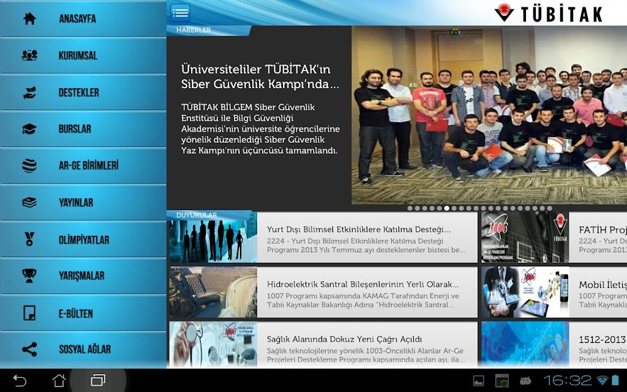Tap Android back button in navigation bar
Screen dimensions: 627x392
click(20, 380)
